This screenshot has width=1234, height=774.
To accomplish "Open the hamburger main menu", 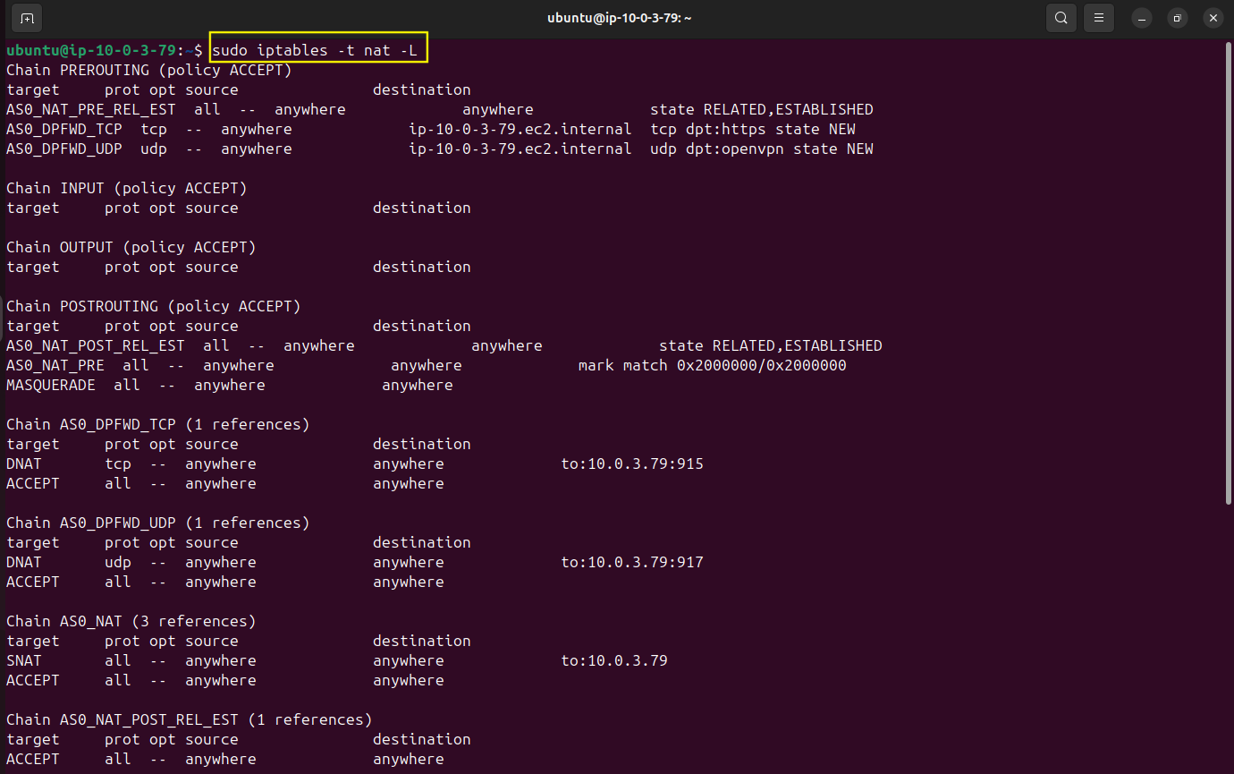I will 1099,18.
